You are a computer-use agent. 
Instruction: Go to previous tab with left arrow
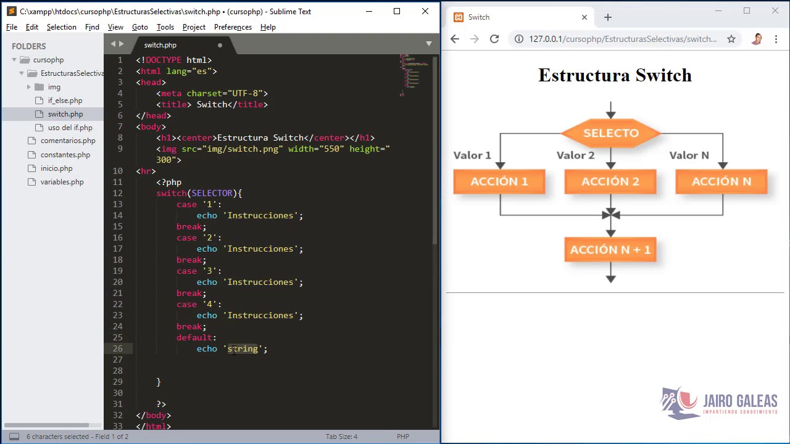tap(113, 44)
